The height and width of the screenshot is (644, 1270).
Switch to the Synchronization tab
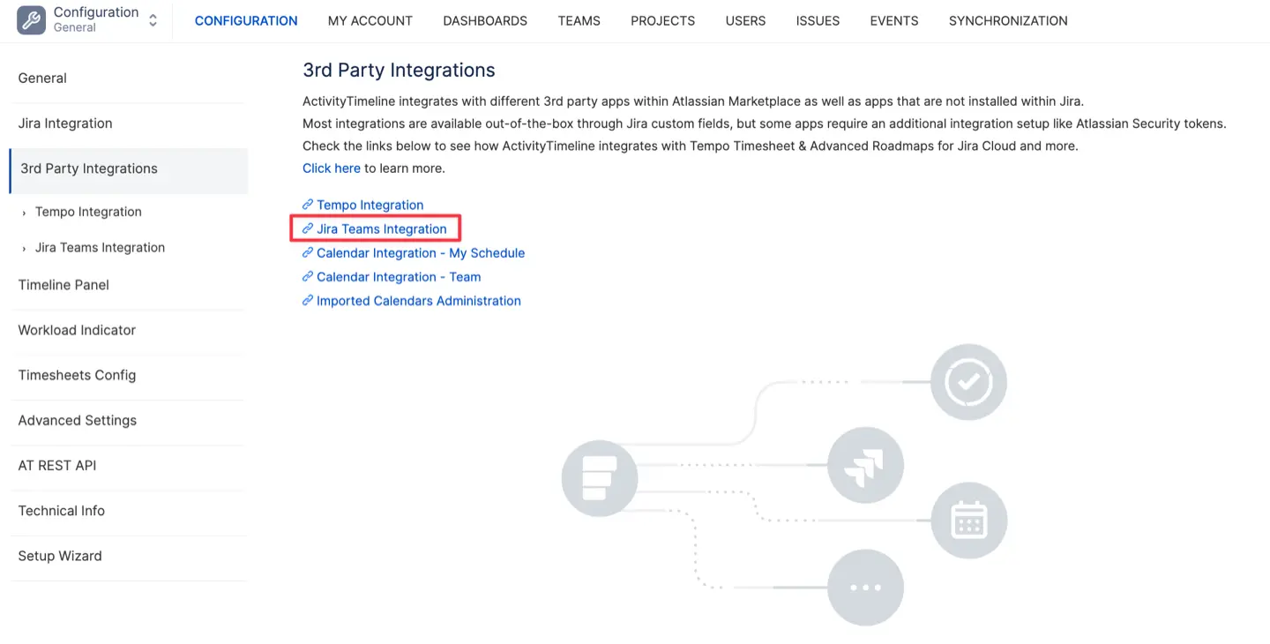pos(1008,20)
